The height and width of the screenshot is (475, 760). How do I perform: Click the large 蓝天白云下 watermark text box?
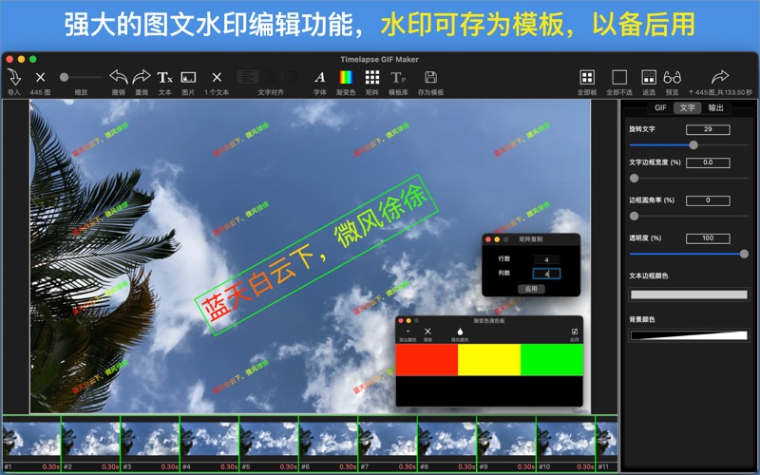click(x=316, y=255)
